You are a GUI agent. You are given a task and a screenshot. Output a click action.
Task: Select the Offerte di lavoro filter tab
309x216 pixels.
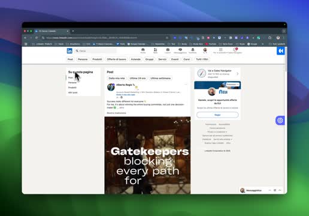[x=117, y=59]
